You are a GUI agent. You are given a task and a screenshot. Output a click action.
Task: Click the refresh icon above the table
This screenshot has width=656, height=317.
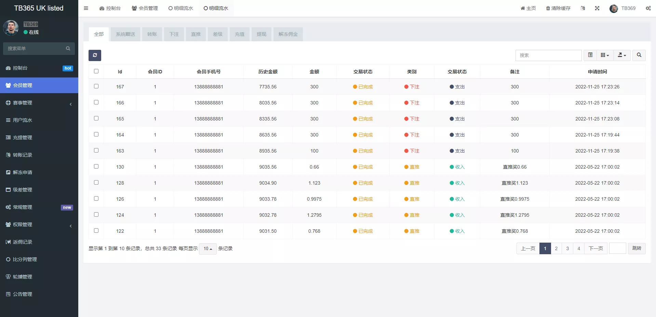95,55
